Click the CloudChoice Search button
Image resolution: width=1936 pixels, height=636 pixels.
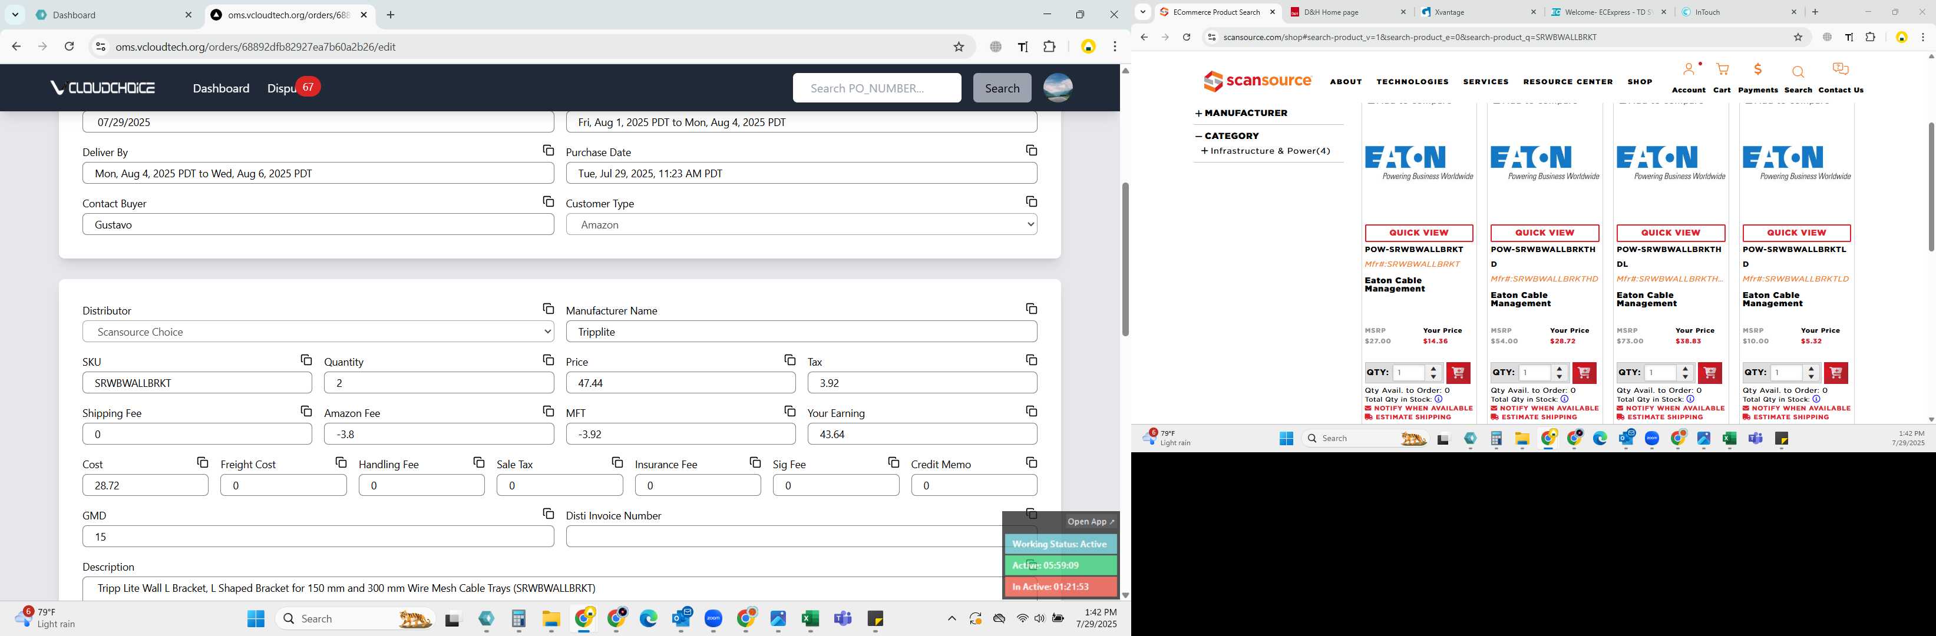point(1002,88)
